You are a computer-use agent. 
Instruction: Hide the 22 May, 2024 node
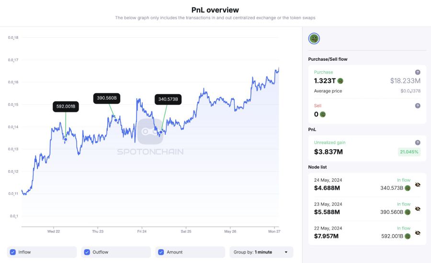click(x=418, y=233)
